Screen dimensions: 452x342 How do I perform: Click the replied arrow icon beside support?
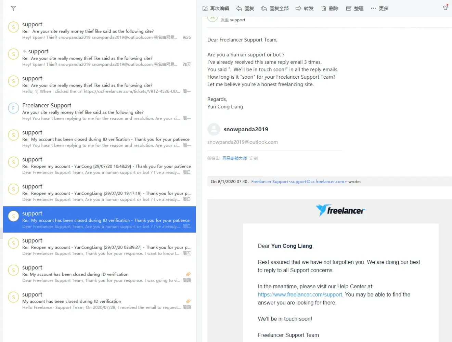(x=25, y=51)
